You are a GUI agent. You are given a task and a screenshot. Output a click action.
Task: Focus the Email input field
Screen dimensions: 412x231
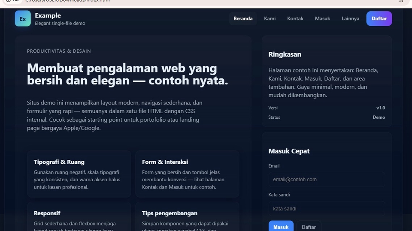click(x=327, y=180)
